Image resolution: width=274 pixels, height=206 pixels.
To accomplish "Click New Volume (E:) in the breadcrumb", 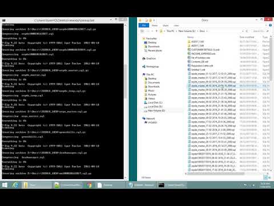I will [x=187, y=31].
